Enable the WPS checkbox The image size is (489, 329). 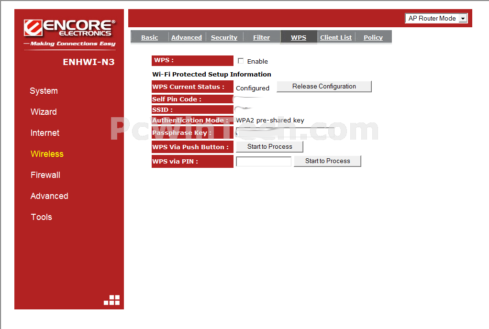pos(241,61)
